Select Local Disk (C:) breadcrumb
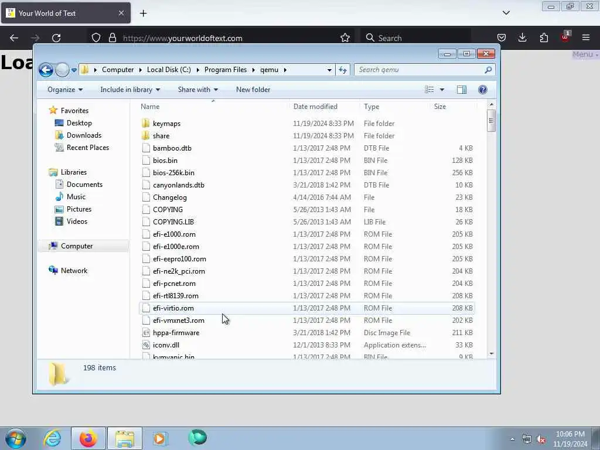 click(x=169, y=70)
